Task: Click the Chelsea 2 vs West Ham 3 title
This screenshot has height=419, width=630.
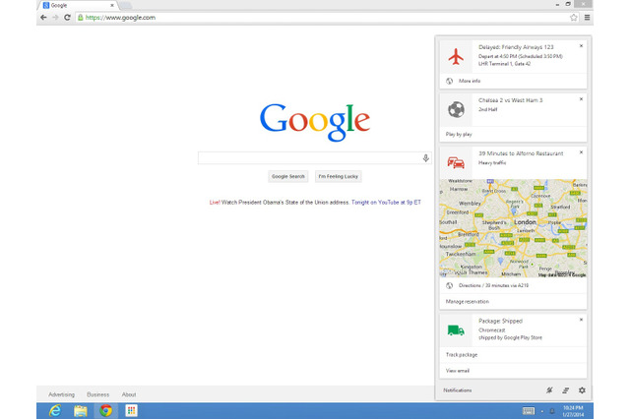Action: click(510, 100)
